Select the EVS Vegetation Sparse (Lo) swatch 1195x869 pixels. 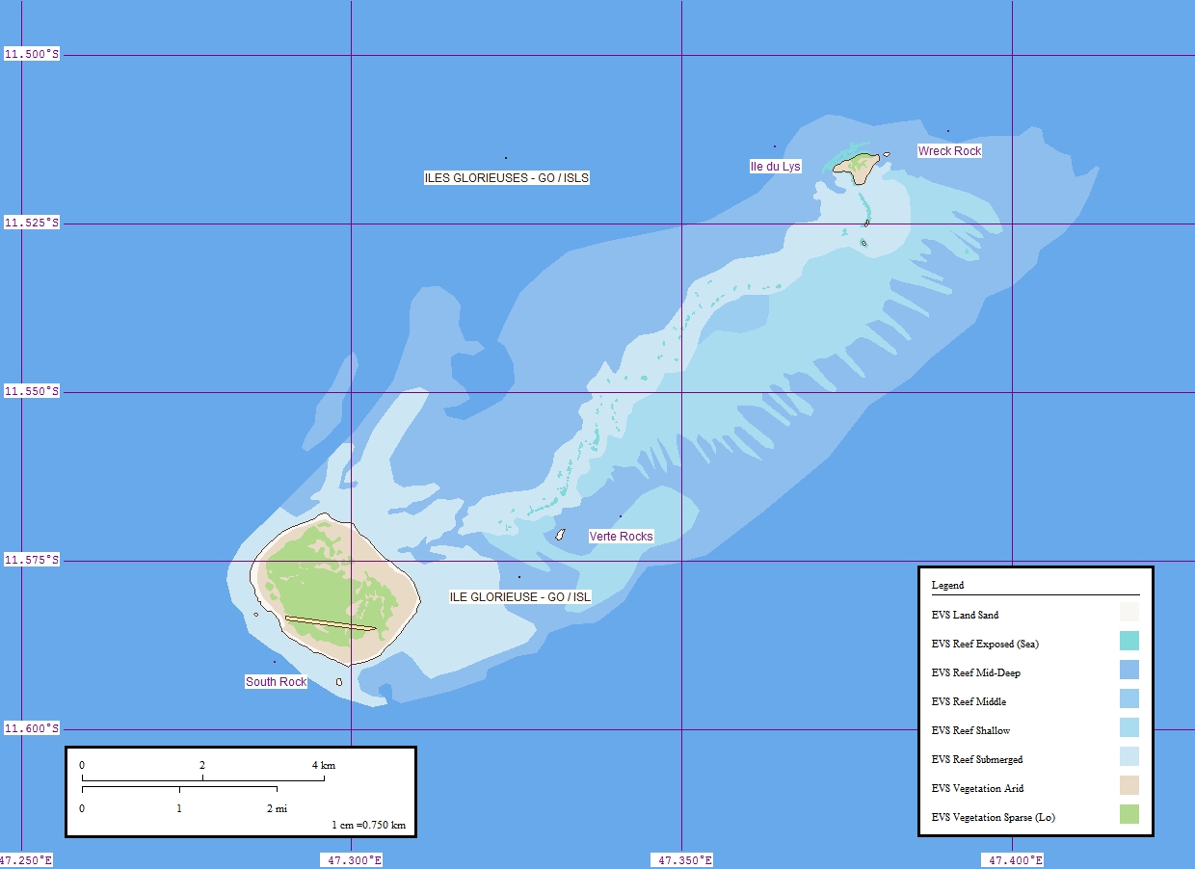(1129, 814)
